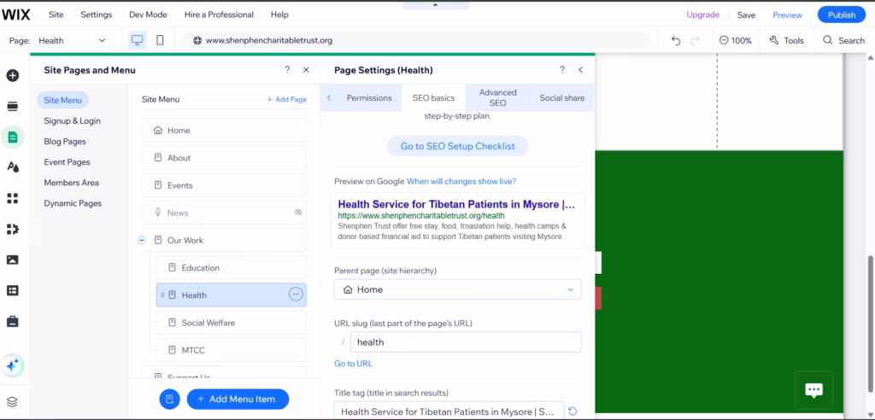Select Blog Pages section
The height and width of the screenshot is (420, 875).
click(x=65, y=142)
